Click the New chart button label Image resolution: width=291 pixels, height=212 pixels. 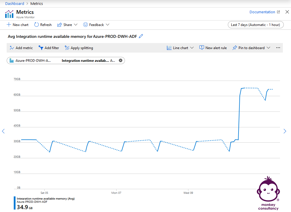pos(21,25)
